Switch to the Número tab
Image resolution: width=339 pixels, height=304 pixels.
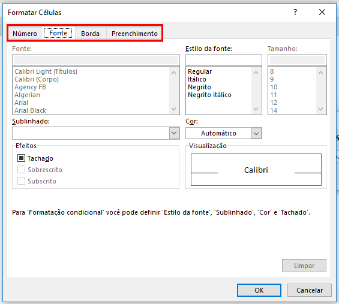coord(25,34)
